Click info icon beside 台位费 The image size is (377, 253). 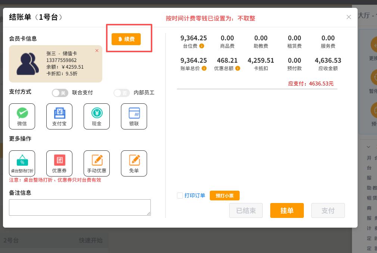pos(202,46)
